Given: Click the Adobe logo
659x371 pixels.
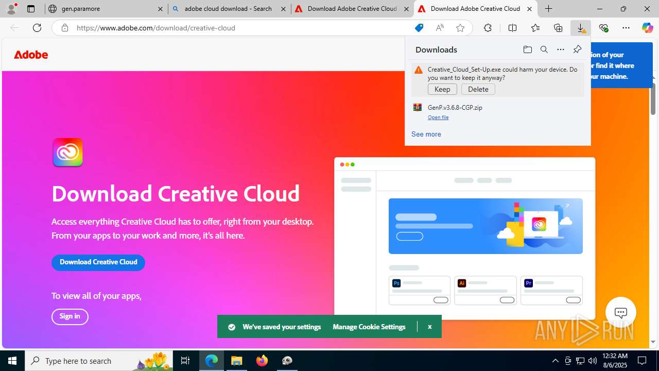Looking at the screenshot, I should pos(31,55).
